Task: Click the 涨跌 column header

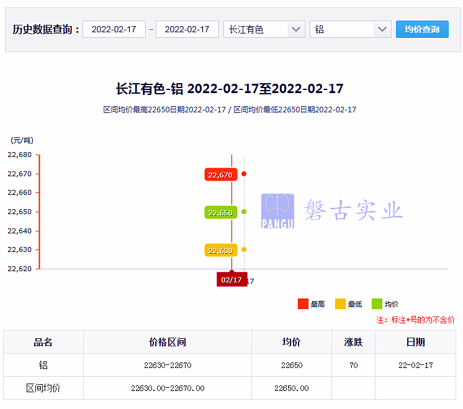Action: [353, 342]
